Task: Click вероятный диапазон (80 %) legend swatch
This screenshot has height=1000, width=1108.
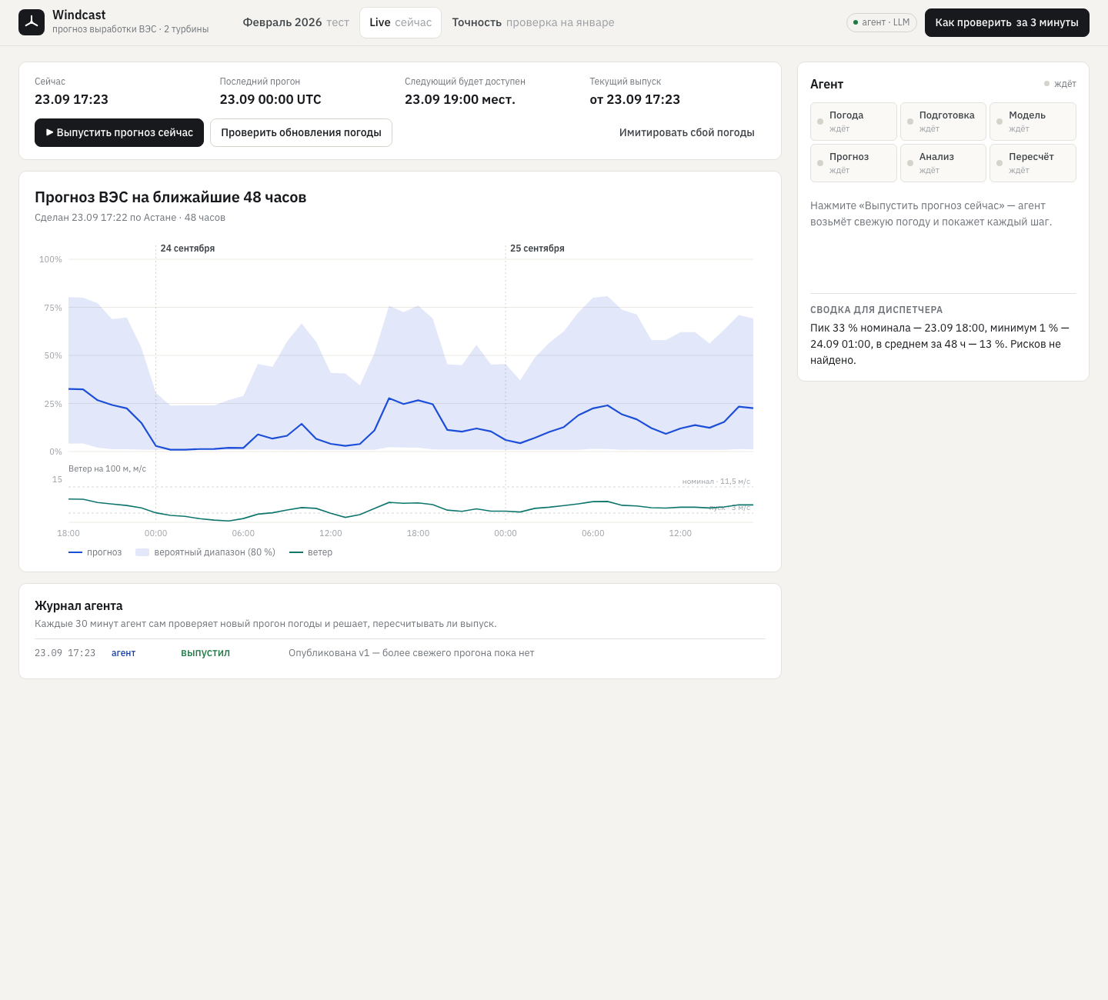Action: 142,552
